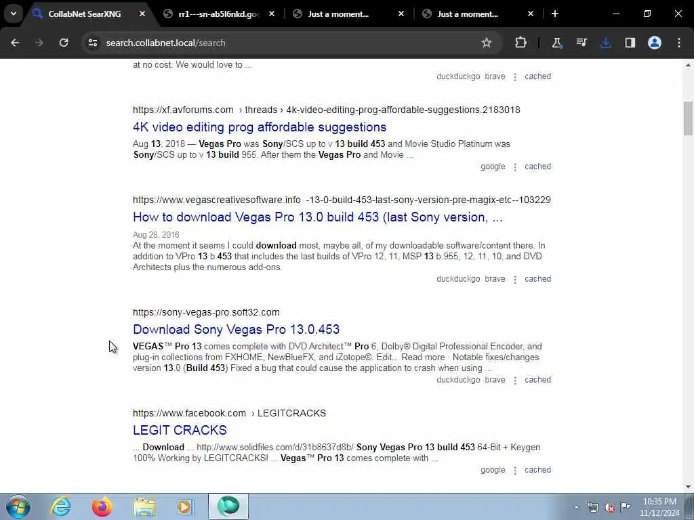Open Windows Media Player in taskbar
This screenshot has width=694, height=520.
point(185,506)
